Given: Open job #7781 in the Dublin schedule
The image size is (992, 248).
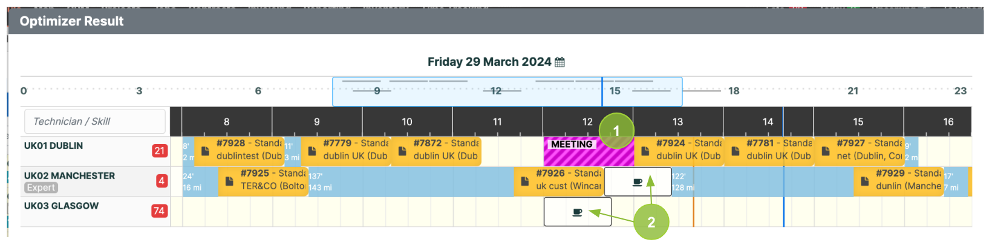Looking at the screenshot, I should pos(769,151).
